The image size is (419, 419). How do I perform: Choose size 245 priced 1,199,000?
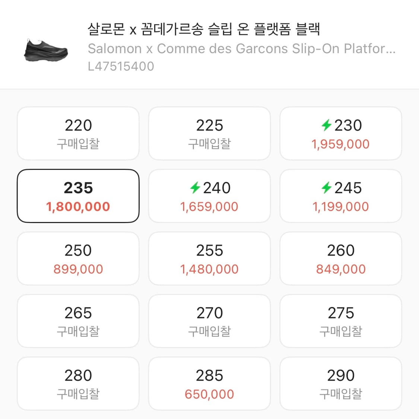point(341,196)
